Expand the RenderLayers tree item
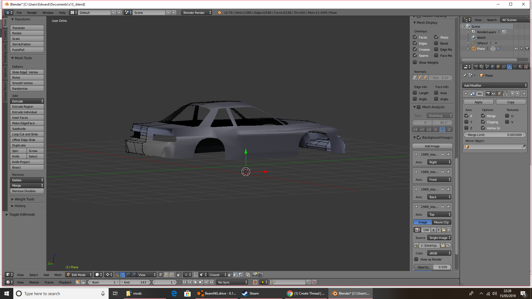The height and width of the screenshot is (299, 532). (468, 32)
